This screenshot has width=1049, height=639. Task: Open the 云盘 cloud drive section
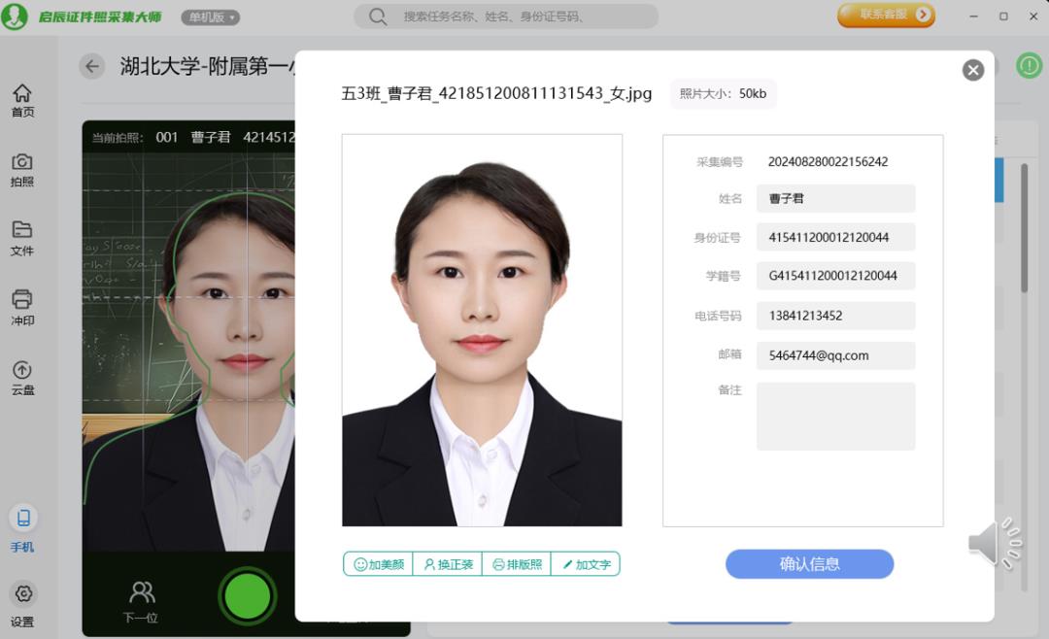click(22, 377)
